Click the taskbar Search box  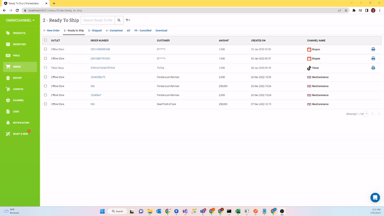118,211
